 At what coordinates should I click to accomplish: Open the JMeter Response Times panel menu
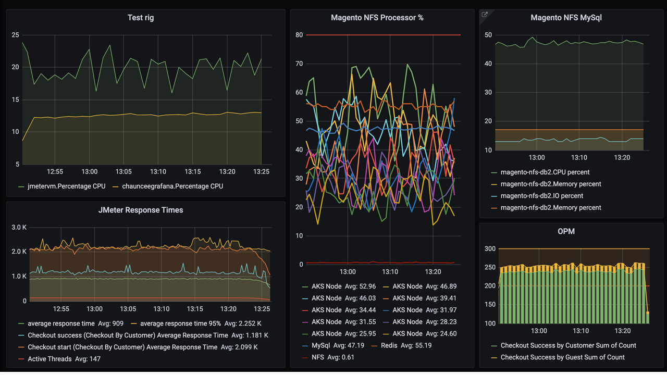pos(141,210)
